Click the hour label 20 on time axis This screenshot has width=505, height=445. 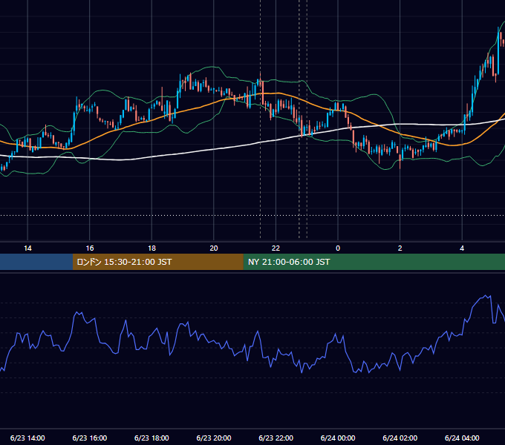(x=214, y=248)
